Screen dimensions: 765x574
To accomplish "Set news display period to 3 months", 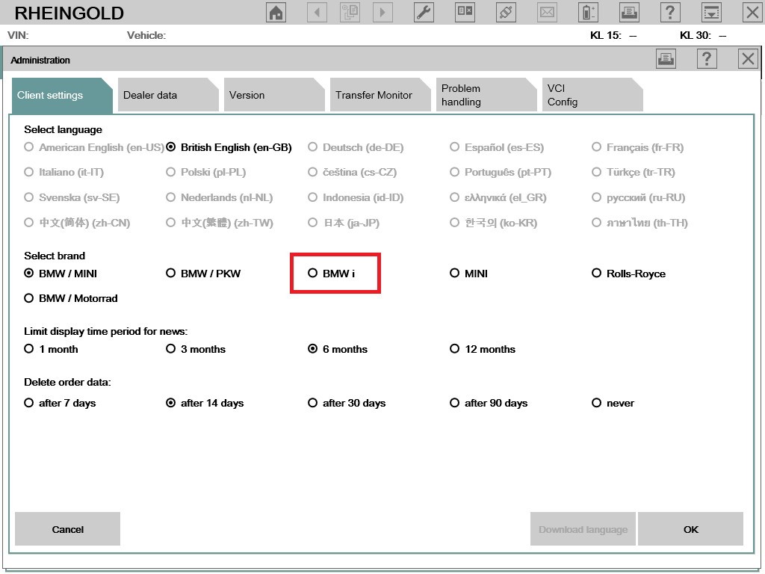I will [x=196, y=349].
